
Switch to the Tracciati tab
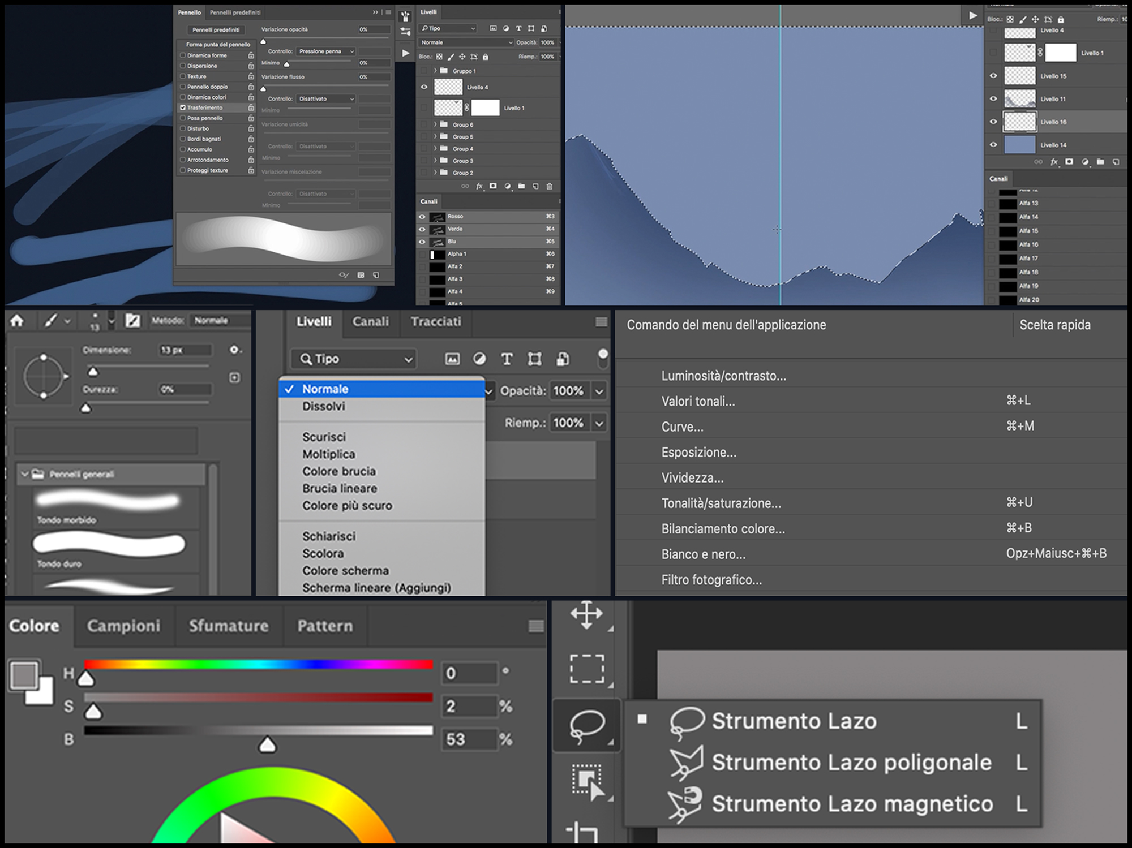[x=436, y=322]
